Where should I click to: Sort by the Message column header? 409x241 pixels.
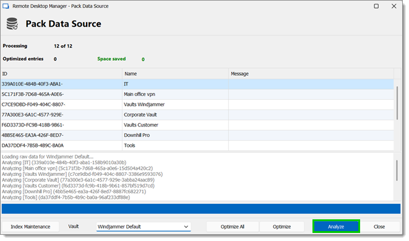click(x=311, y=74)
